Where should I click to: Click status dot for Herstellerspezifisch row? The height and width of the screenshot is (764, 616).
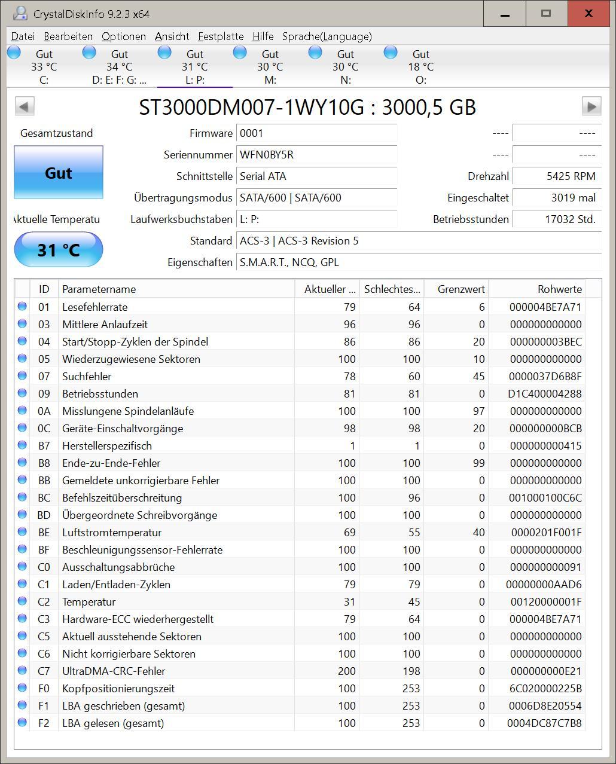pos(22,445)
